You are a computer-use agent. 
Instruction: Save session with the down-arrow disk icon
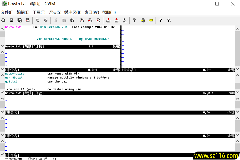click(116, 20)
